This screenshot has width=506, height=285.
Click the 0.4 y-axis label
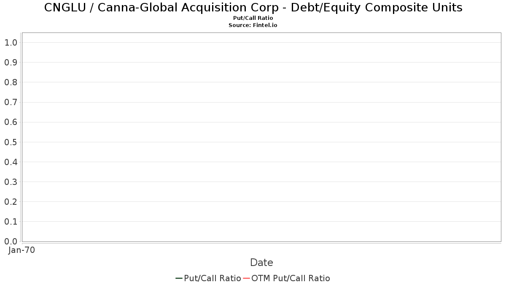pos(11,162)
